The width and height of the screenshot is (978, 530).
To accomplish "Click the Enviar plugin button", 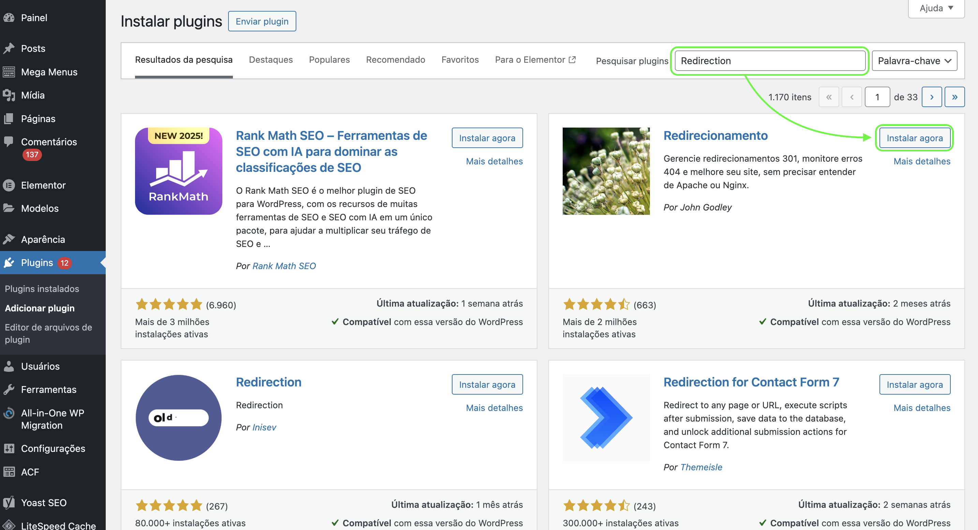I will pyautogui.click(x=262, y=21).
